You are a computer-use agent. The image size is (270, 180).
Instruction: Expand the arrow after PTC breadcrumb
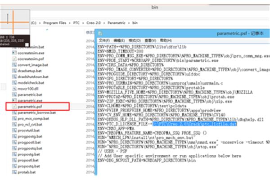coord(83,23)
